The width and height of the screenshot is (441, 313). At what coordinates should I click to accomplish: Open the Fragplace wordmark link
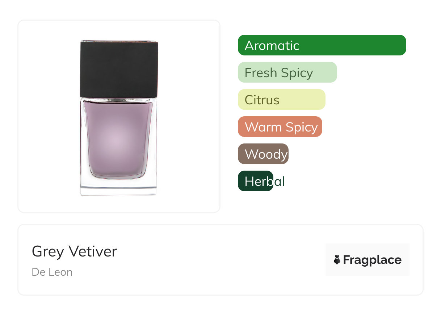[372, 260]
